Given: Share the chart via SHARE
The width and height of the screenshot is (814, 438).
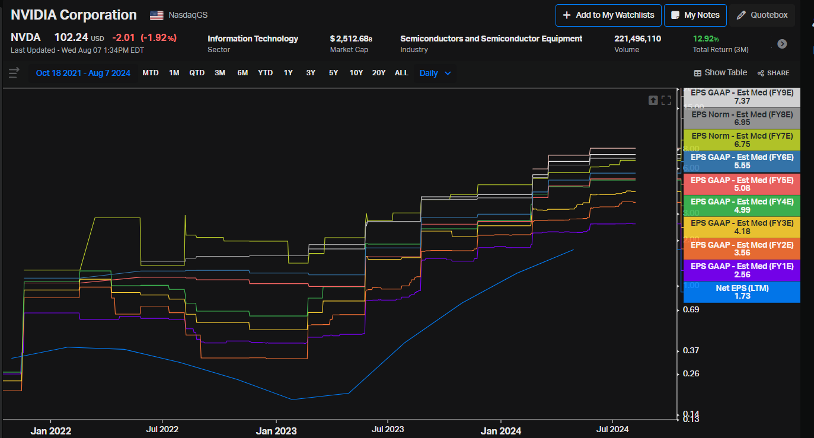Looking at the screenshot, I should tap(774, 73).
